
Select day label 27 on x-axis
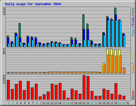click(x=112, y=103)
